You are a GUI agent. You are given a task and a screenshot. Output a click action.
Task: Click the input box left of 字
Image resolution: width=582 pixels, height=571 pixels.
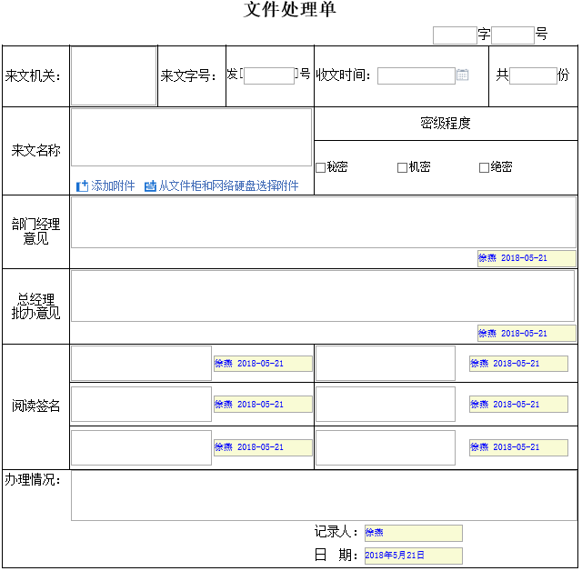click(455, 35)
